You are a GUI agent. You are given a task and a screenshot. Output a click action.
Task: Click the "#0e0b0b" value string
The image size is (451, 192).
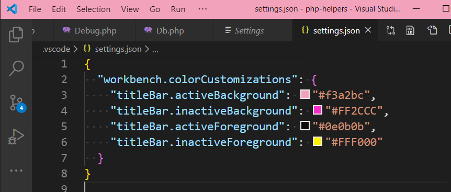(x=342, y=126)
